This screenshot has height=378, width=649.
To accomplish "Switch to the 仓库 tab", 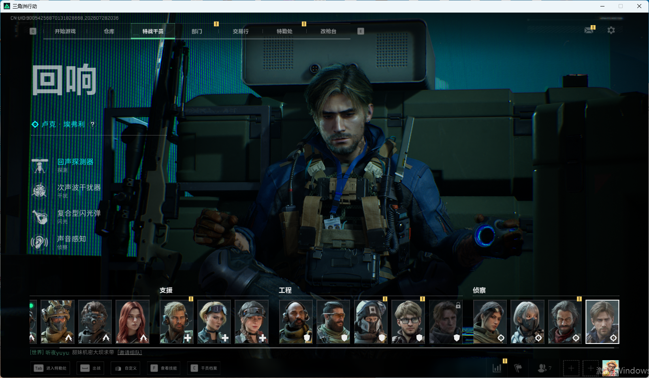I will pos(109,31).
